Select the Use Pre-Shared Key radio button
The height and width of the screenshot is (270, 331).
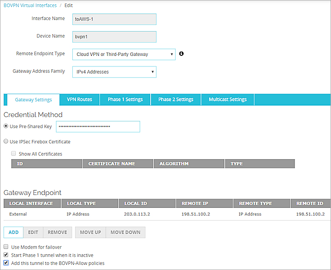click(x=6, y=127)
